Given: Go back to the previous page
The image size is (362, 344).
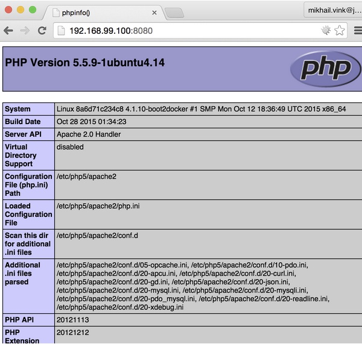Looking at the screenshot, I should click(8, 31).
